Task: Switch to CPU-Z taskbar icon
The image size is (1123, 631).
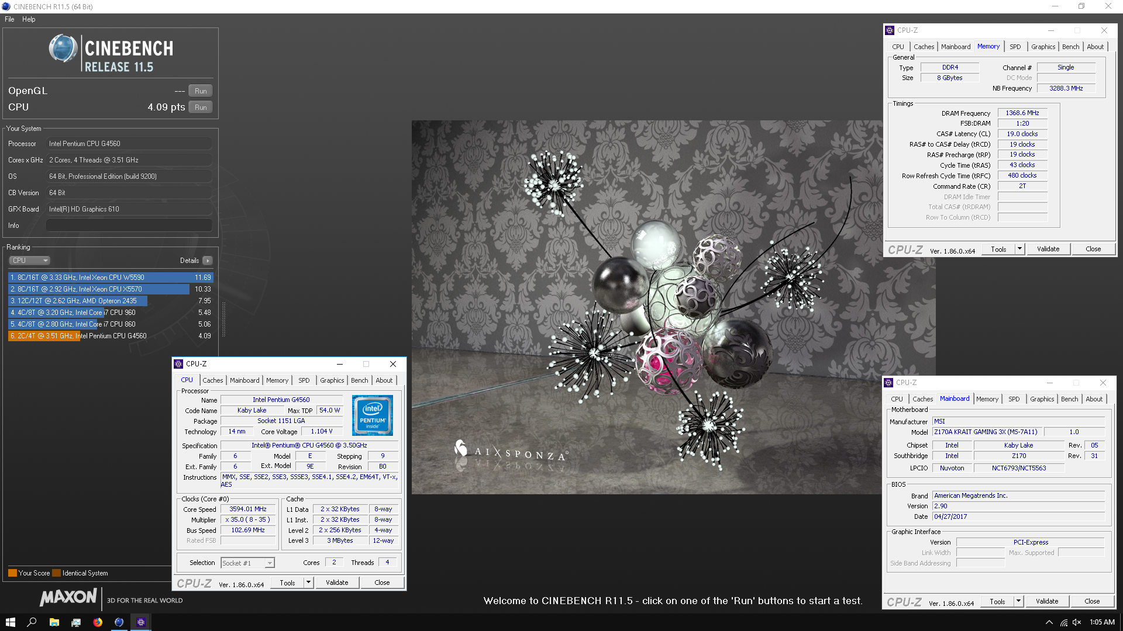Action: click(140, 622)
